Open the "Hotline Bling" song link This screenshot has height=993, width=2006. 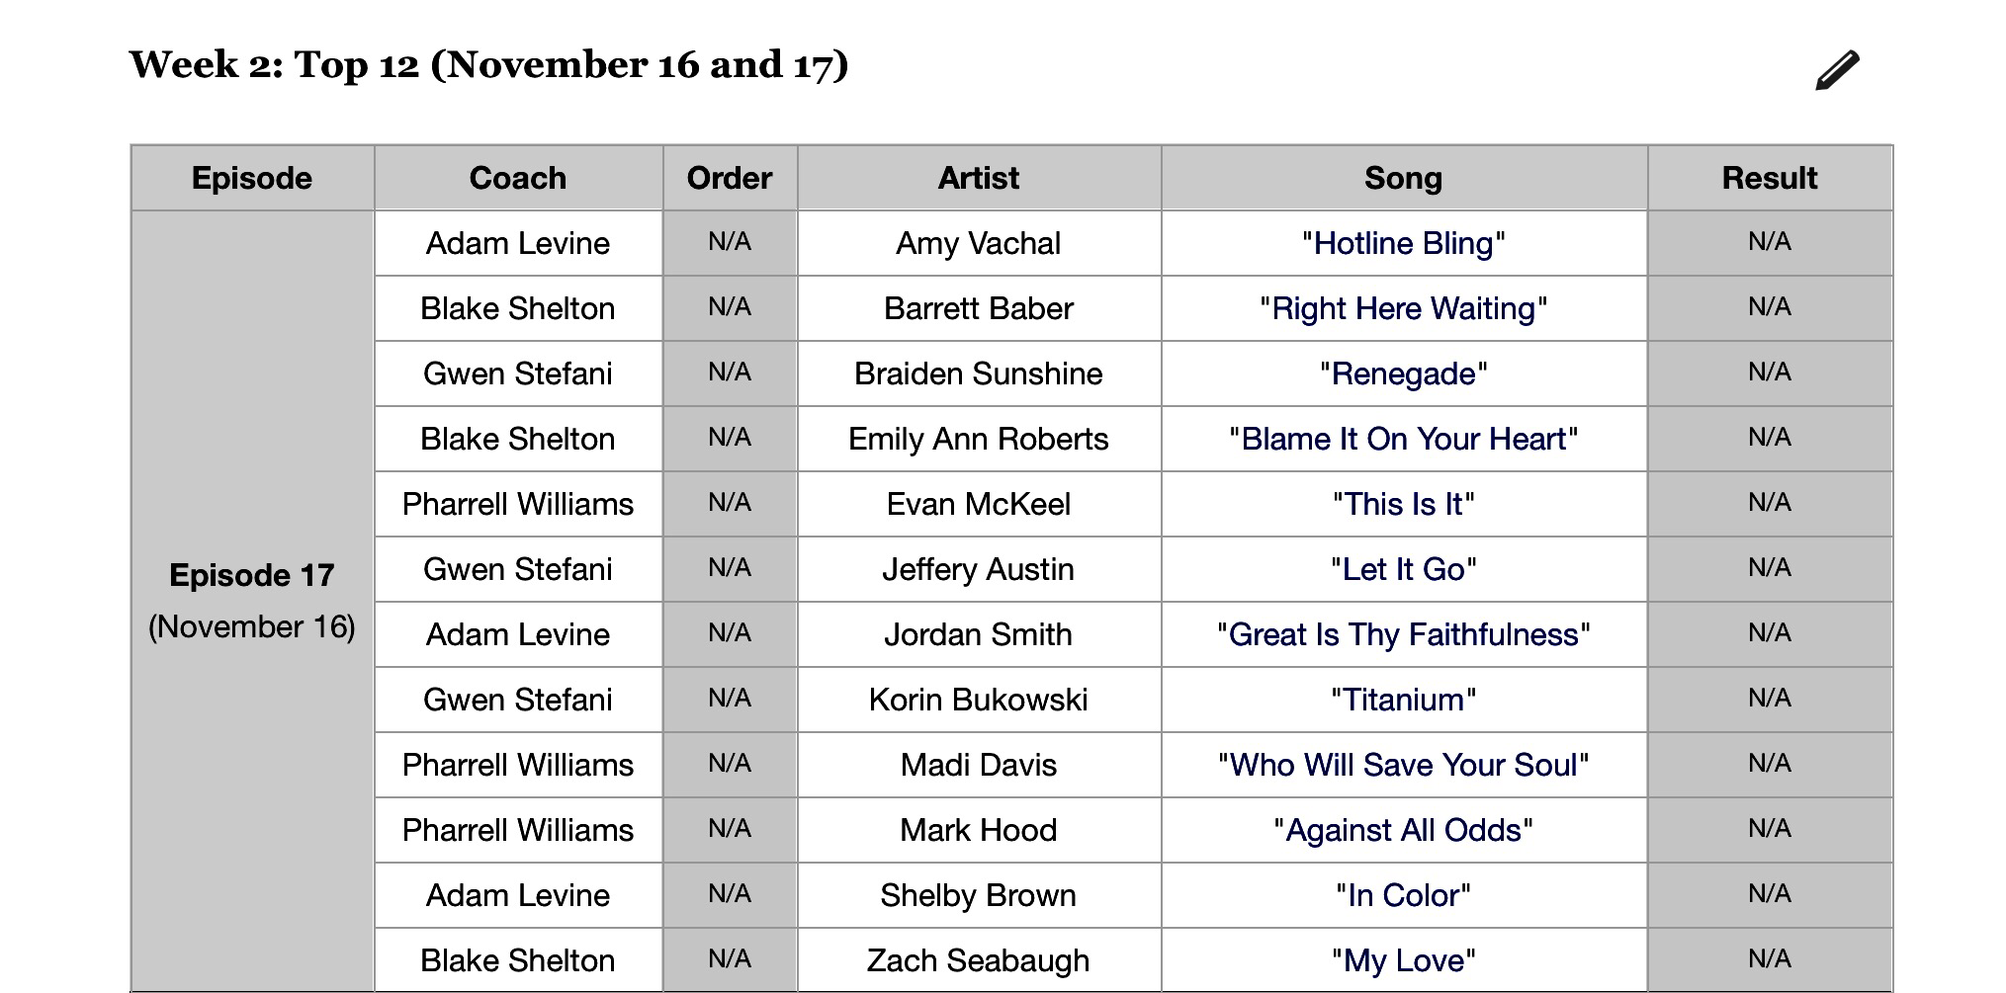(x=1403, y=244)
